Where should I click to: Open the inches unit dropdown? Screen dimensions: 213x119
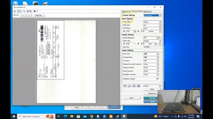click(155, 31)
